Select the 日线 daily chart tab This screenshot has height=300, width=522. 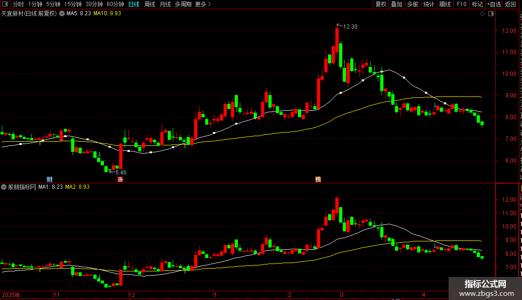click(134, 4)
